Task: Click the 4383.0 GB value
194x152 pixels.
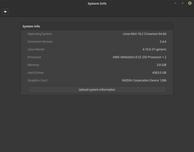Action: [x=159, y=73]
